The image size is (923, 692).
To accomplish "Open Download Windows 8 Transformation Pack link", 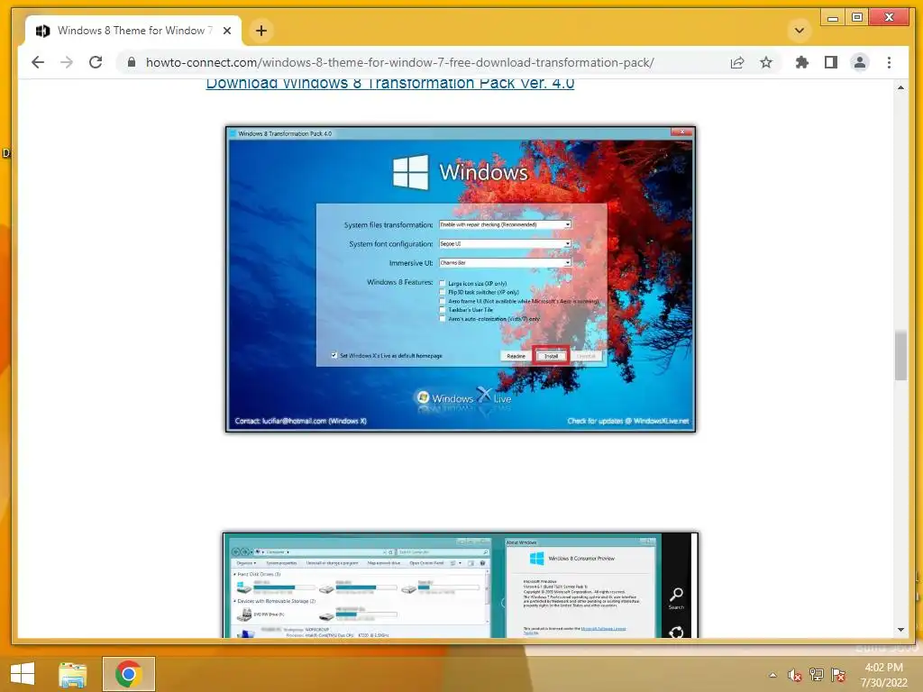I will [389, 83].
